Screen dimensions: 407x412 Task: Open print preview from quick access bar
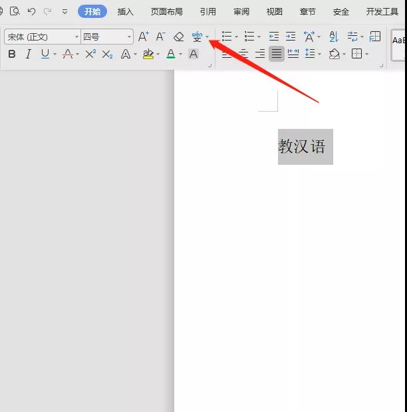coord(15,11)
